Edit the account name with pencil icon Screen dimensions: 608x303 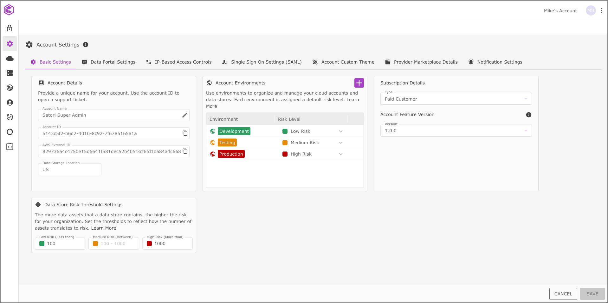[184, 115]
